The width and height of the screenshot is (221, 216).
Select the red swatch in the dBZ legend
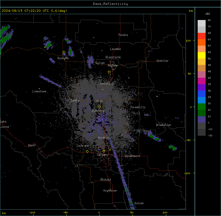pos(202,36)
